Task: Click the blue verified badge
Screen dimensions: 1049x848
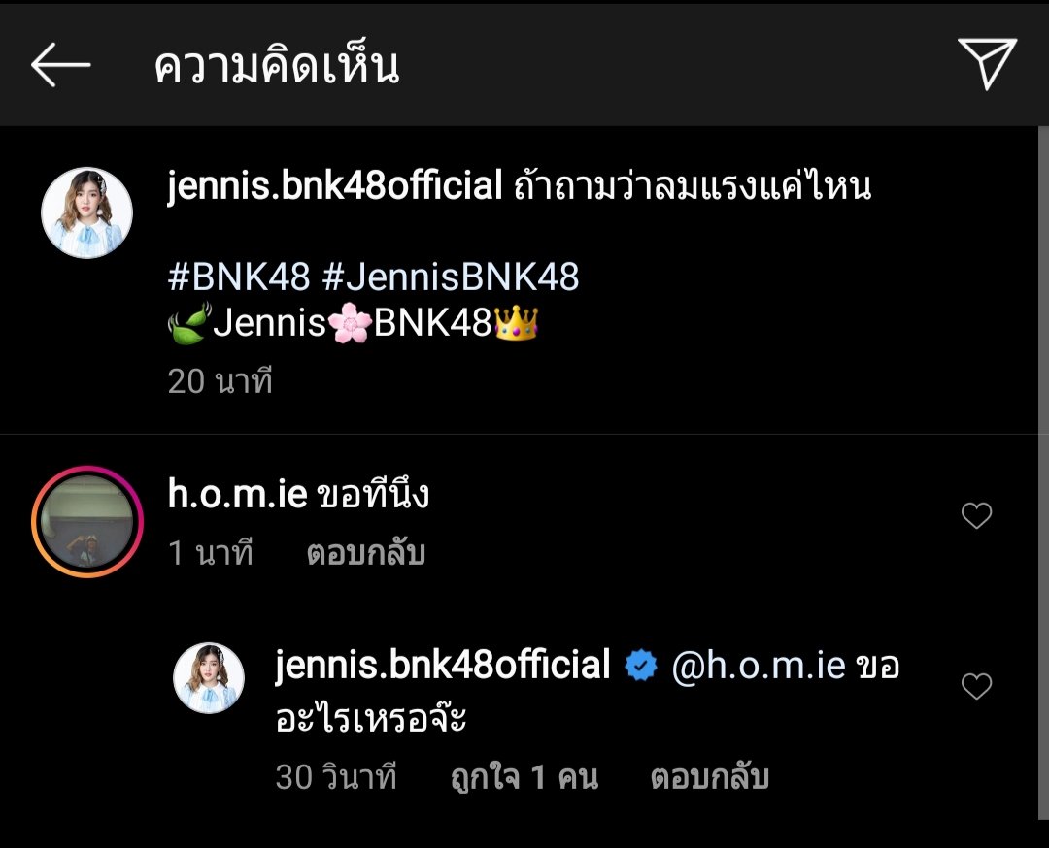Action: coord(641,667)
